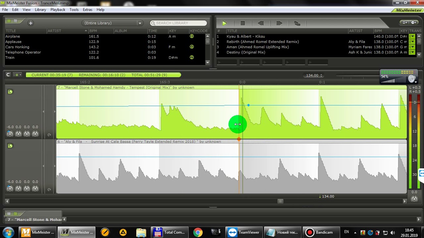Image resolution: width=424 pixels, height=238 pixels.
Task: Jump to the previous track button
Action: (261, 23)
